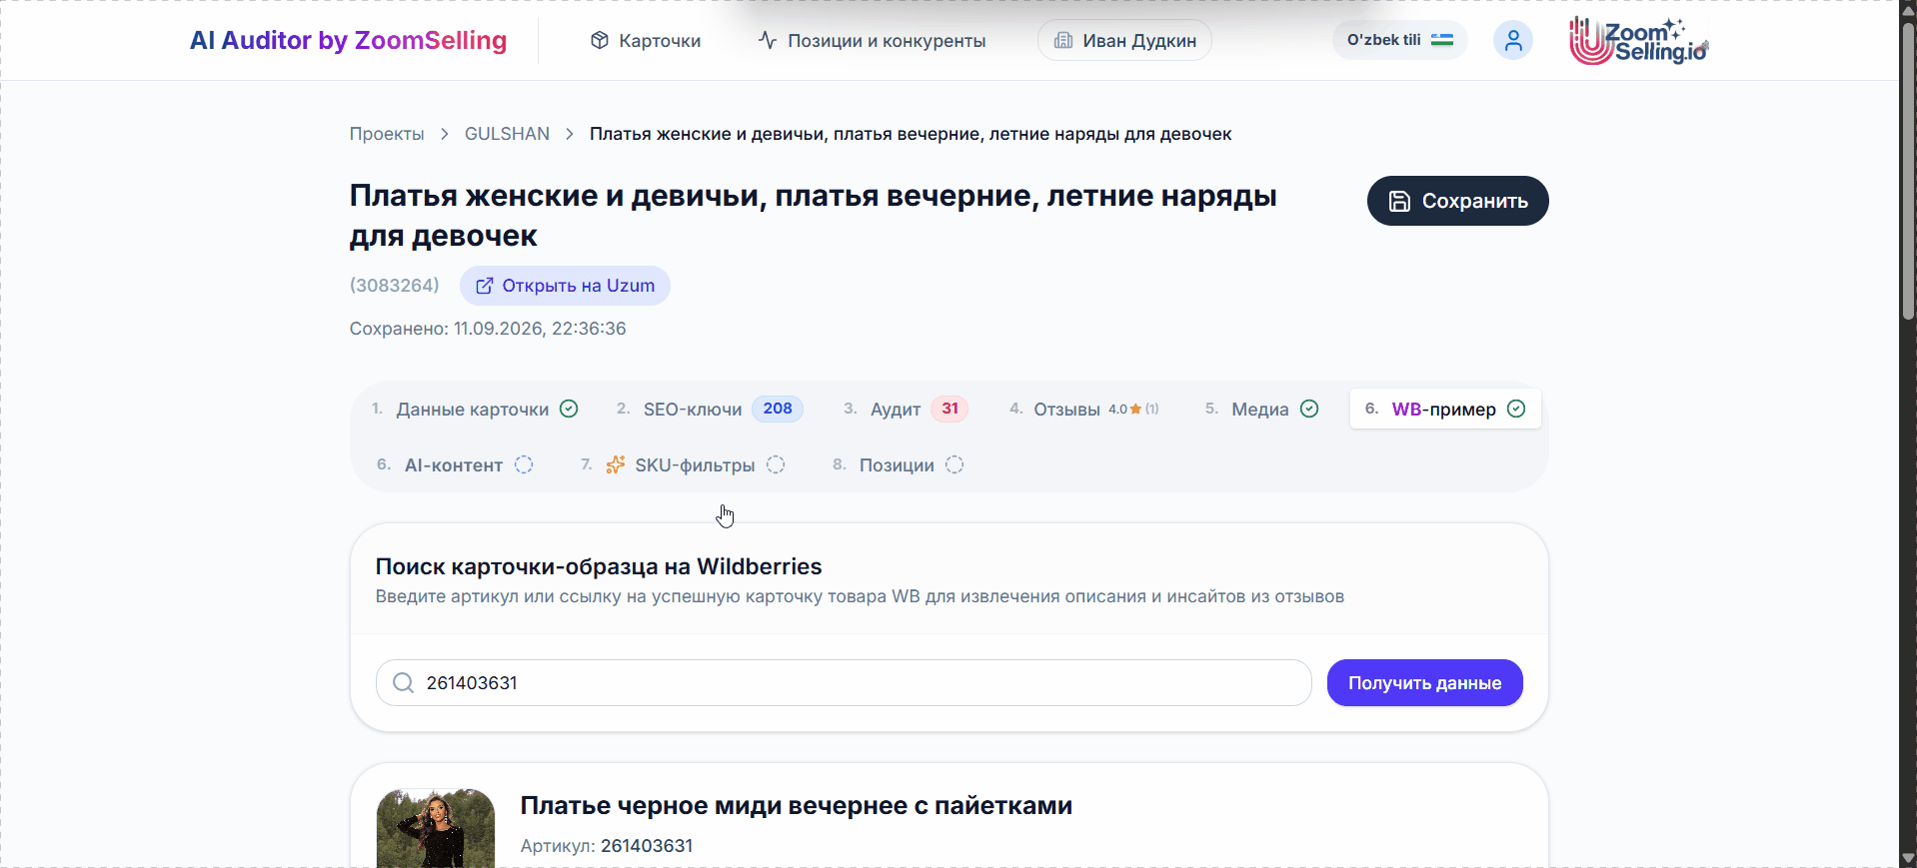The height and width of the screenshot is (868, 1917).
Task: Click the sparkle icon on SKU-фильтры
Action: click(x=616, y=464)
